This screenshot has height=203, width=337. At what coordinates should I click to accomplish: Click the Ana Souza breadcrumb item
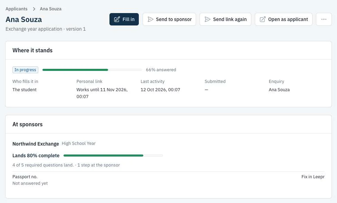pyautogui.click(x=51, y=9)
